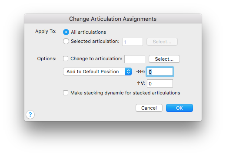Click the Selected articulation number field

[x=133, y=42]
